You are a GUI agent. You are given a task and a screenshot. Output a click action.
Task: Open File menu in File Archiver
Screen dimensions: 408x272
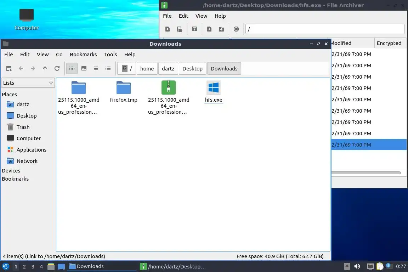pos(167,16)
